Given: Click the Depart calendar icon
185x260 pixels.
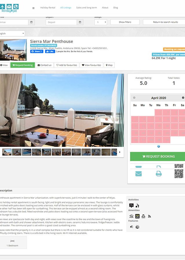Looking at the screenshot, I should (80, 22).
